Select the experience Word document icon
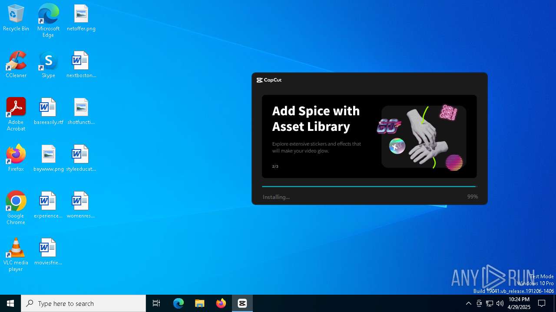The height and width of the screenshot is (312, 556). coord(48,205)
